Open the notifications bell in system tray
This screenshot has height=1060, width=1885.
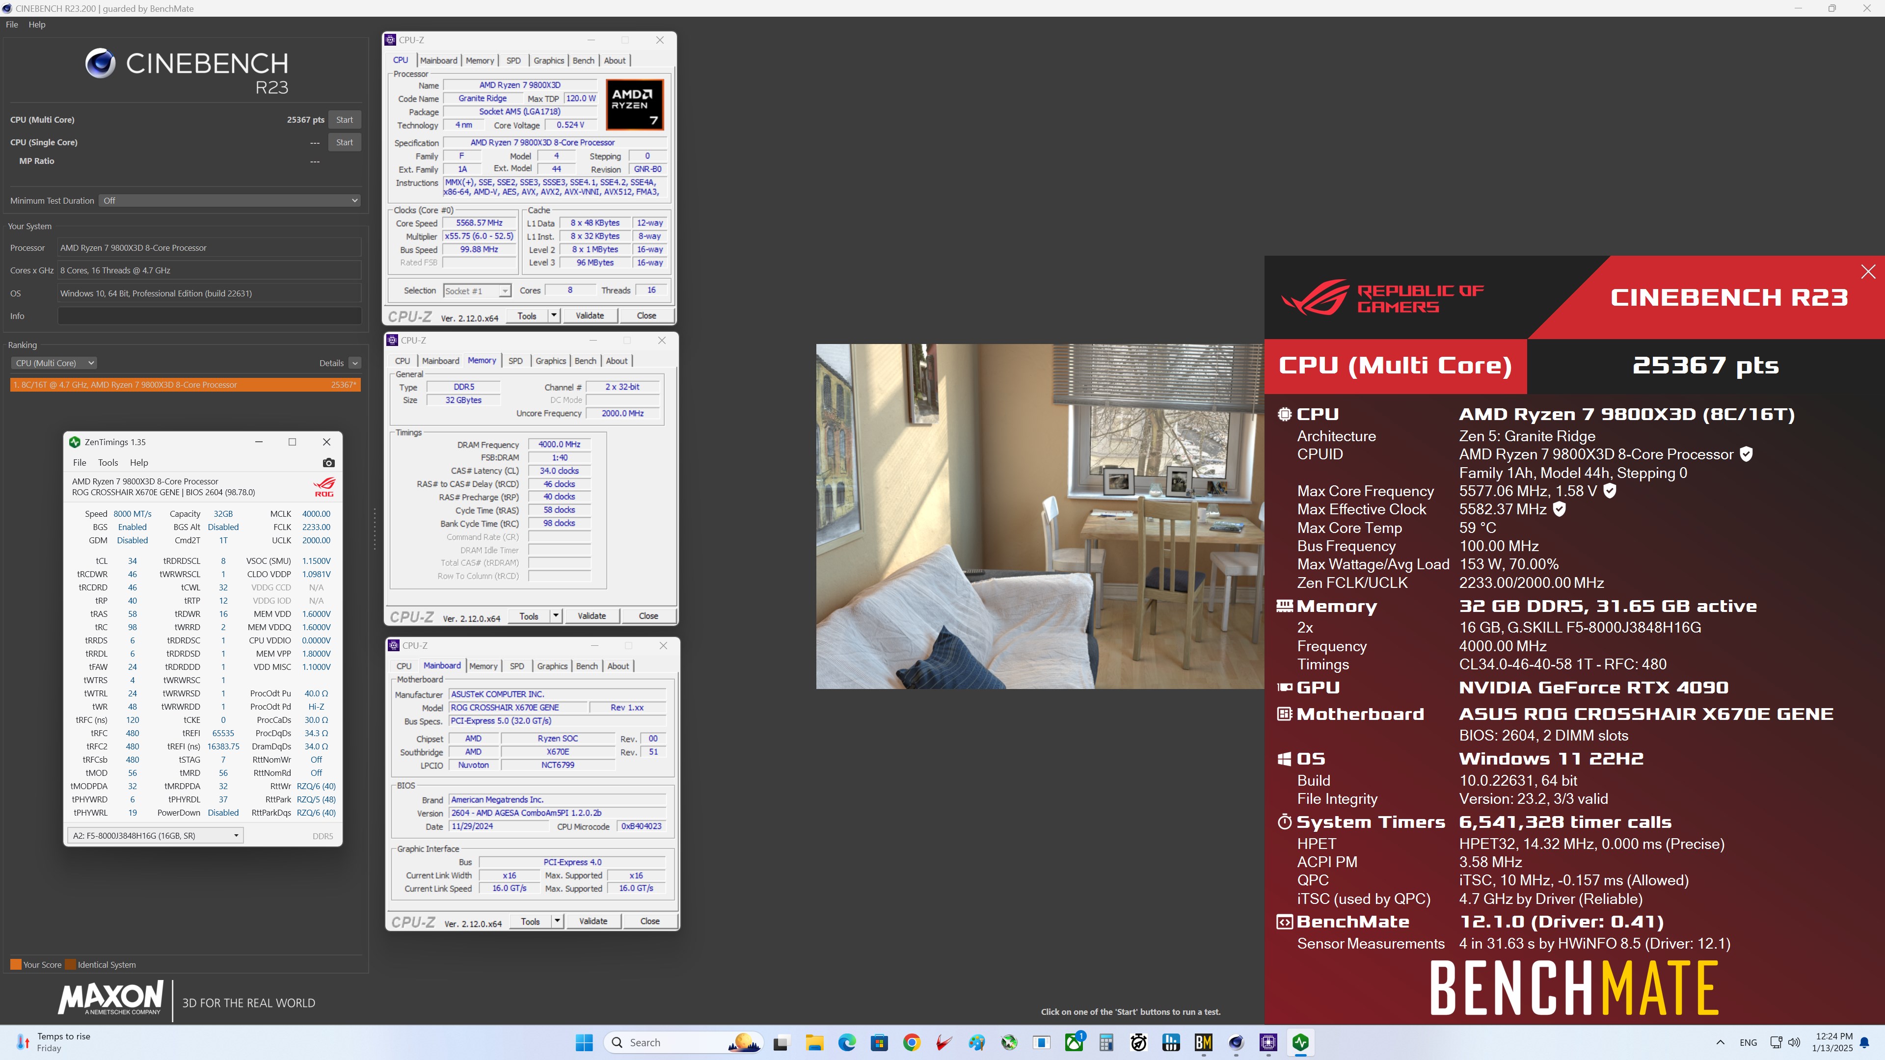coord(1864,1042)
